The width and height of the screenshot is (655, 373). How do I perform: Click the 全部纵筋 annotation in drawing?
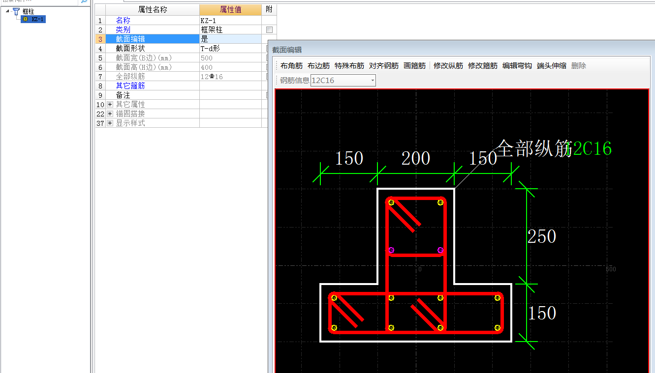534,148
